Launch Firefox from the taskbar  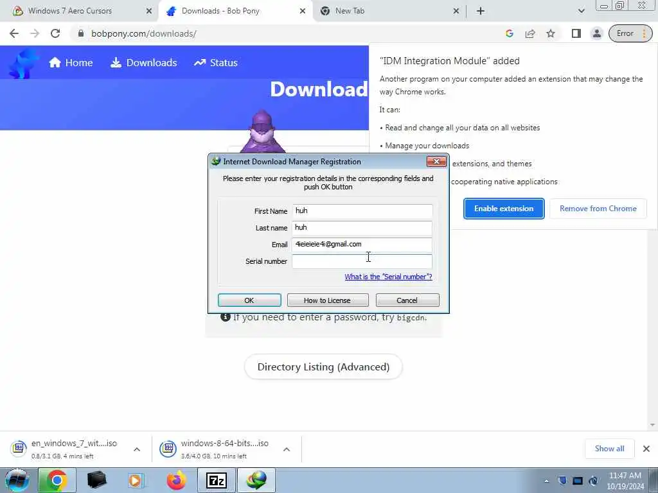point(176,480)
